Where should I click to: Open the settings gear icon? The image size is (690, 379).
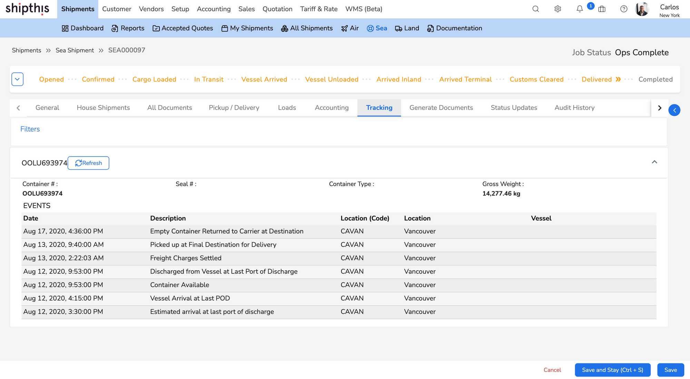pyautogui.click(x=557, y=9)
